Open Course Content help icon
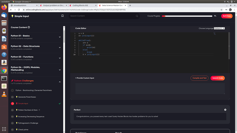 tap(29, 27)
